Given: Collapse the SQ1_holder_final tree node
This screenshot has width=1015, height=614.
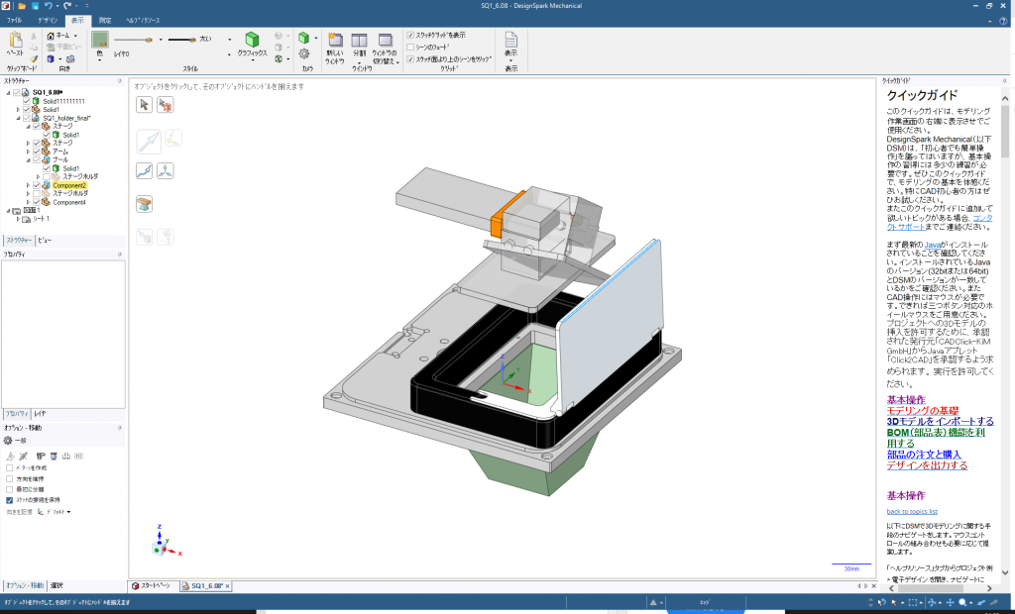Looking at the screenshot, I should tap(20, 118).
